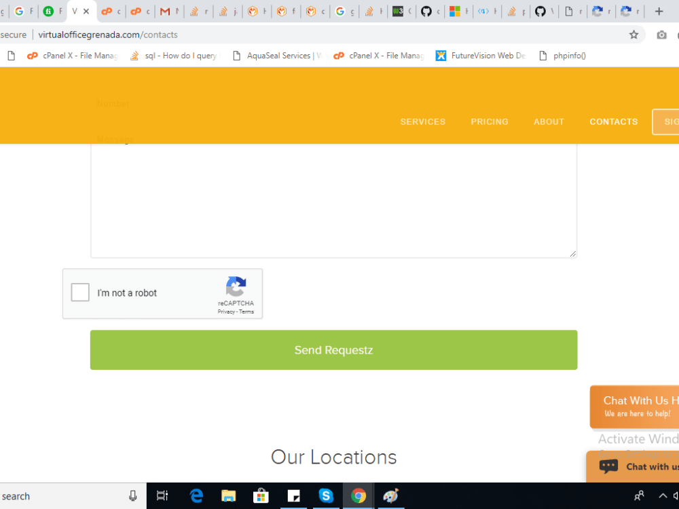Image resolution: width=679 pixels, height=509 pixels.
Task: Submit with the Send Requestz button
Action: (333, 350)
